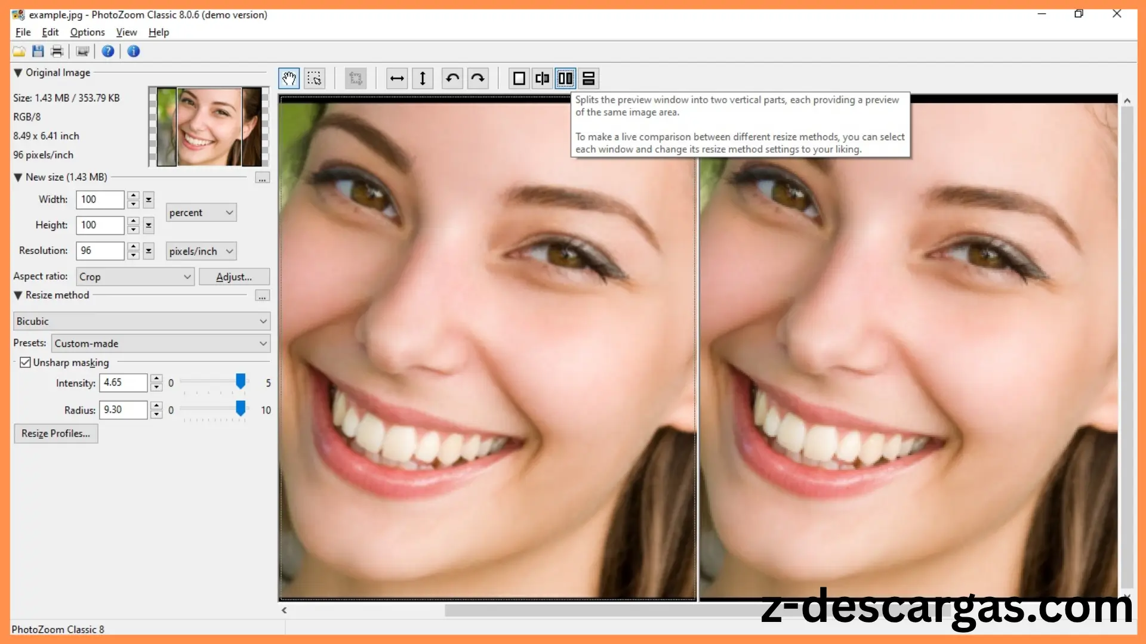Click the preview scroll left arrow

coord(284,610)
